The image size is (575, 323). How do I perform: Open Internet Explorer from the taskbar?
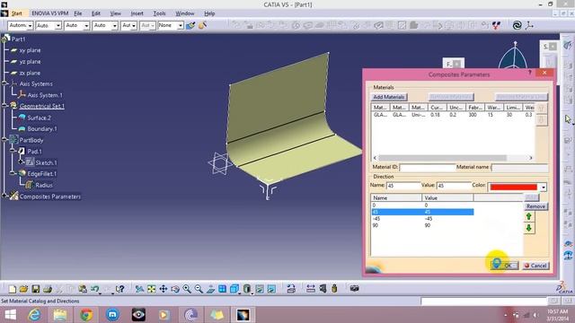click(x=34, y=315)
